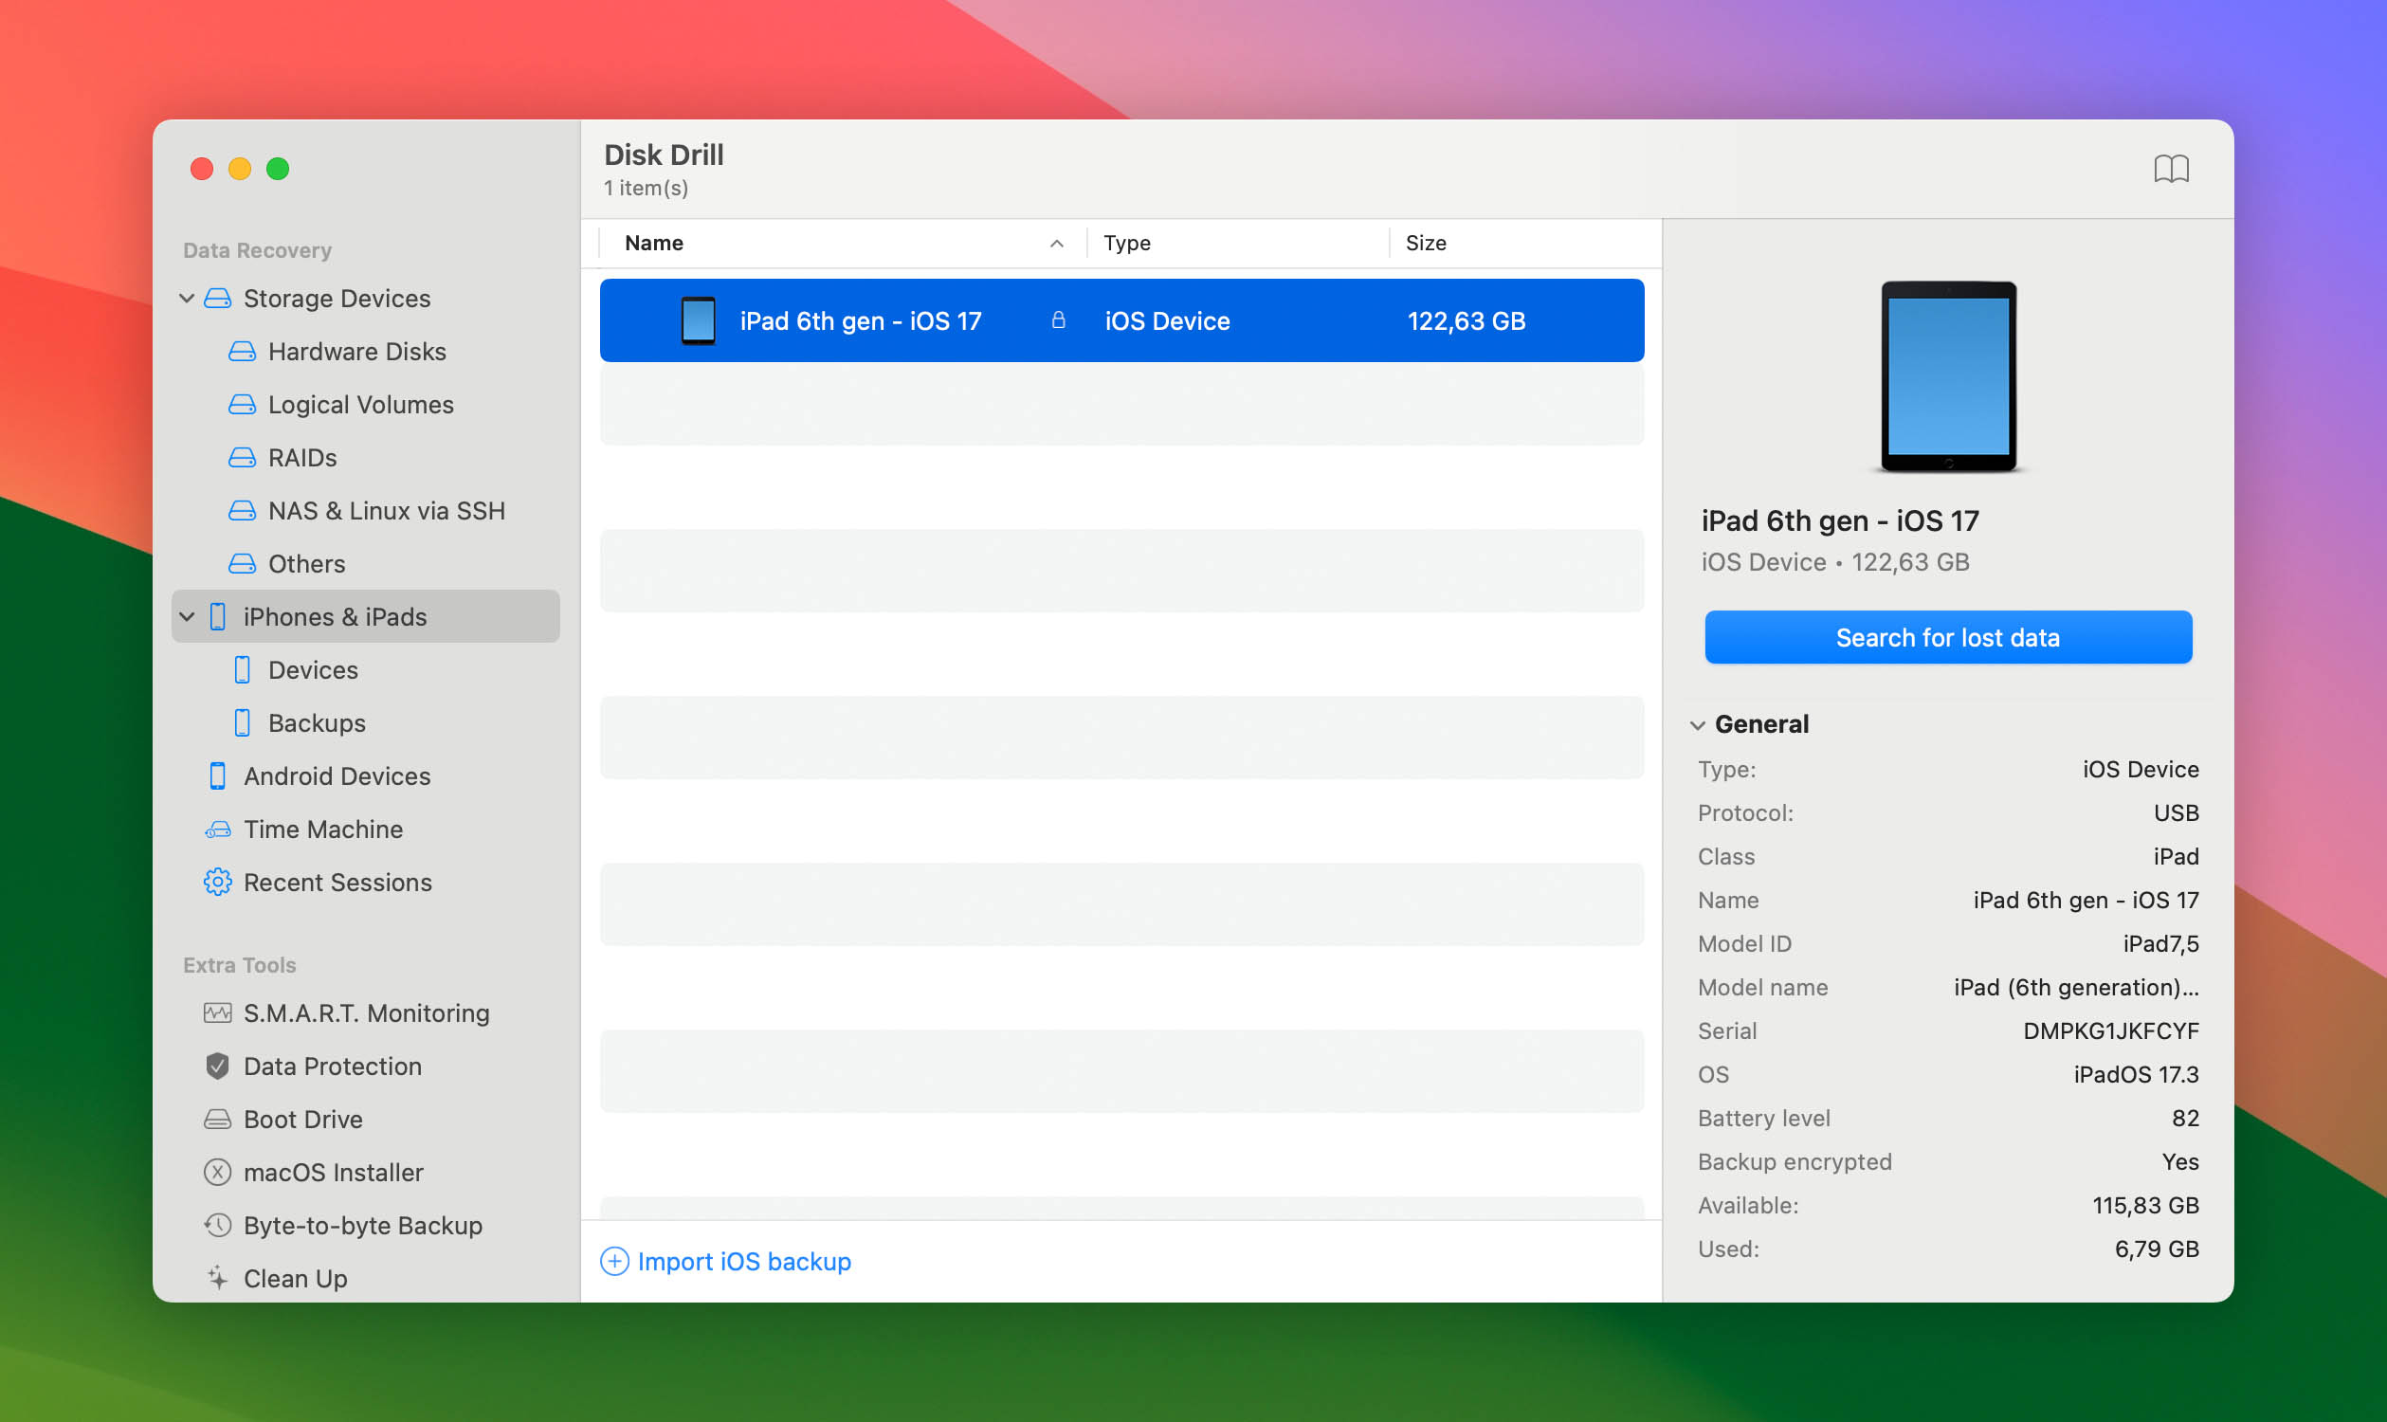Click Search for lost data button
This screenshot has height=1422, width=2387.
click(x=1947, y=637)
